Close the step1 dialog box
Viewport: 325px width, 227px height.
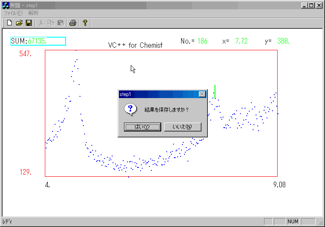202,94
